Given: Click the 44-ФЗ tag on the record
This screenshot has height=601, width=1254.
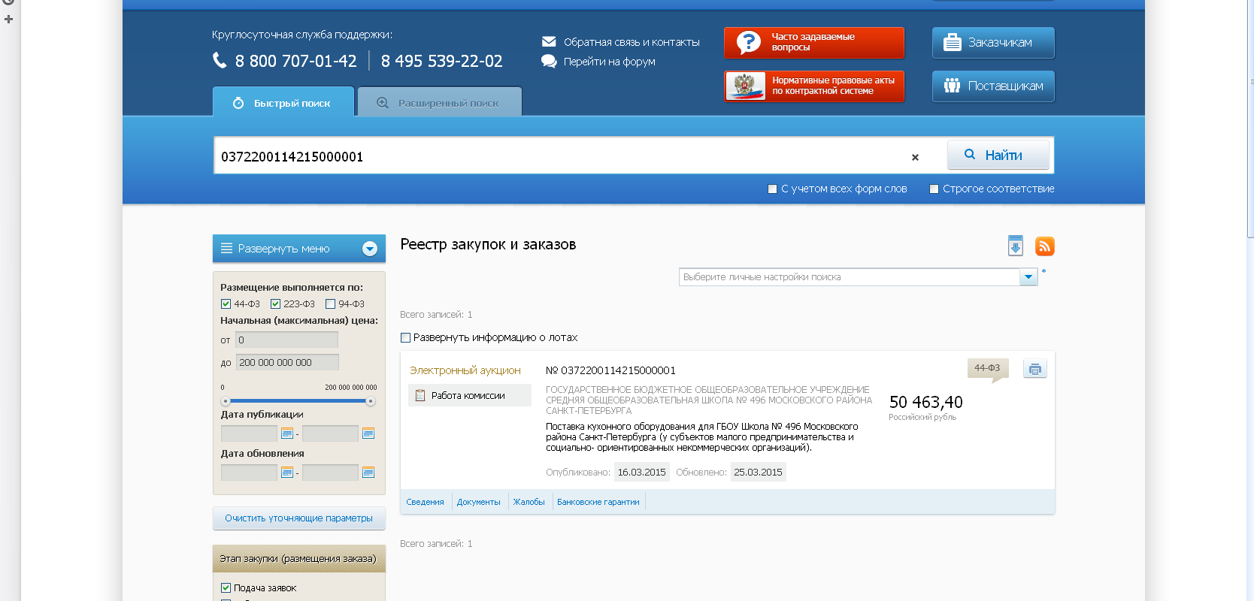Looking at the screenshot, I should (987, 368).
